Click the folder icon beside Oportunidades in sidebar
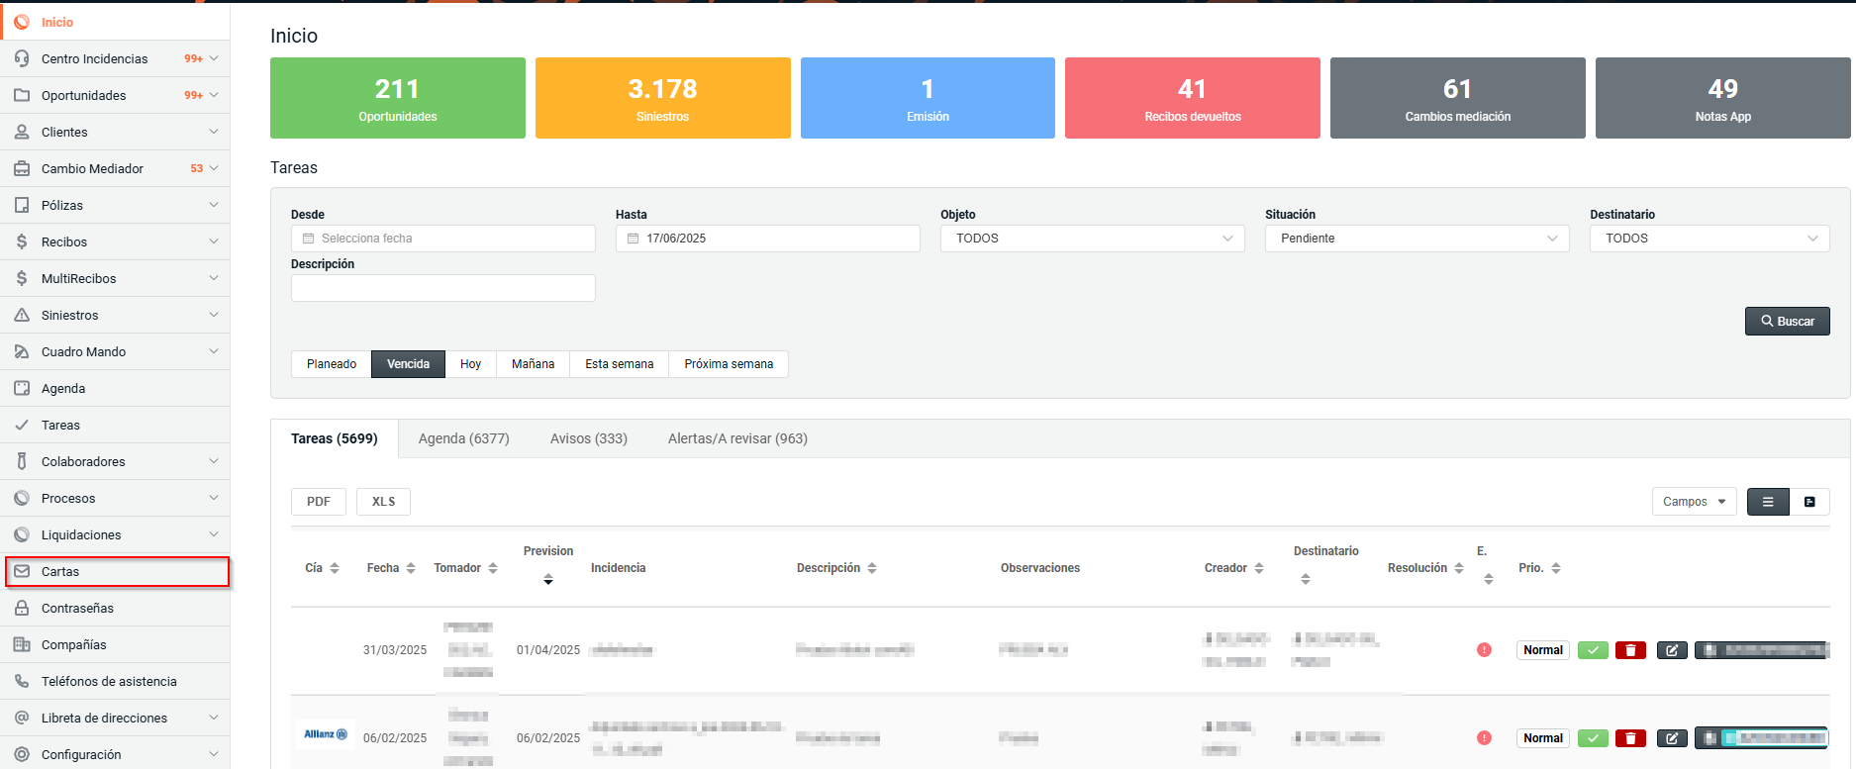The width and height of the screenshot is (1856, 769). (22, 95)
